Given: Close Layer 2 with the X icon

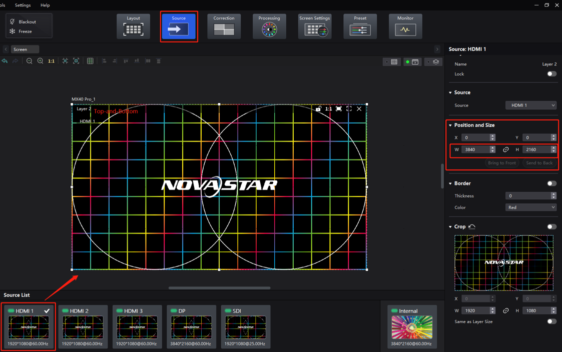Looking at the screenshot, I should point(359,108).
